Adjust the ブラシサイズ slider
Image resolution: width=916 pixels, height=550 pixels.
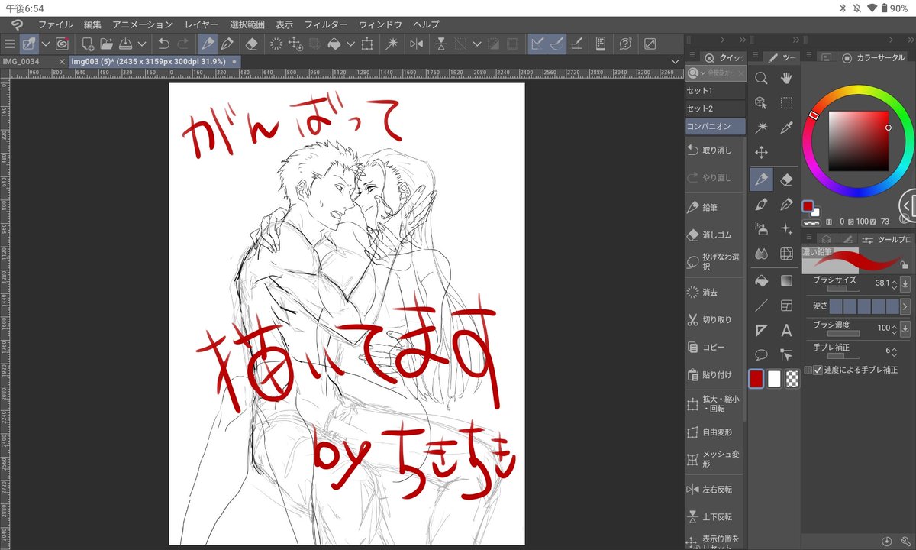click(843, 289)
